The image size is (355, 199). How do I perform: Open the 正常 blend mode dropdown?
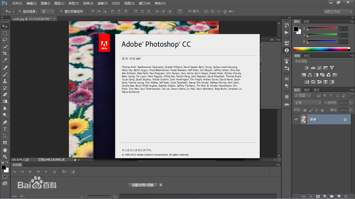tap(308, 103)
